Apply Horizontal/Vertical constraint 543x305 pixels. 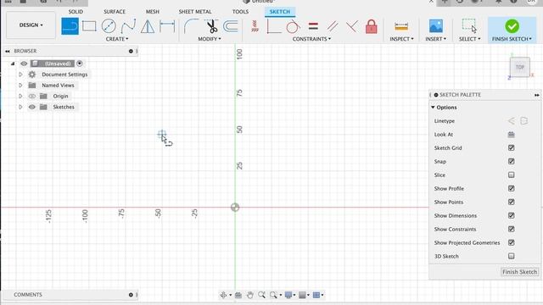255,26
